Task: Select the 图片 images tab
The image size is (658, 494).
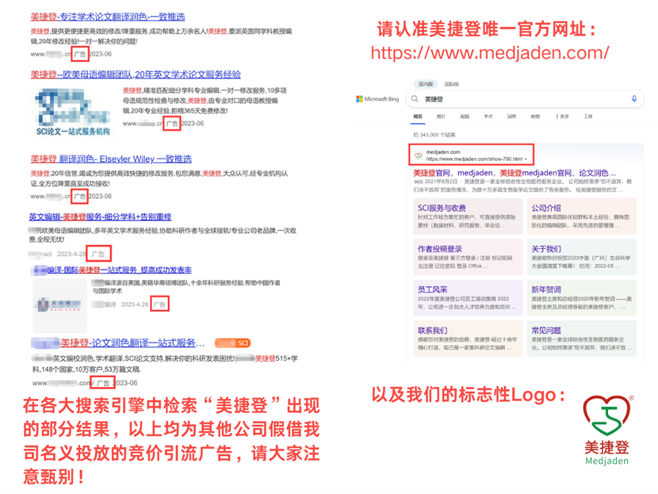Action: tap(441, 117)
